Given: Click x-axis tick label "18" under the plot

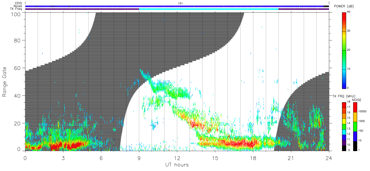Looking at the screenshot, I should tap(253, 158).
